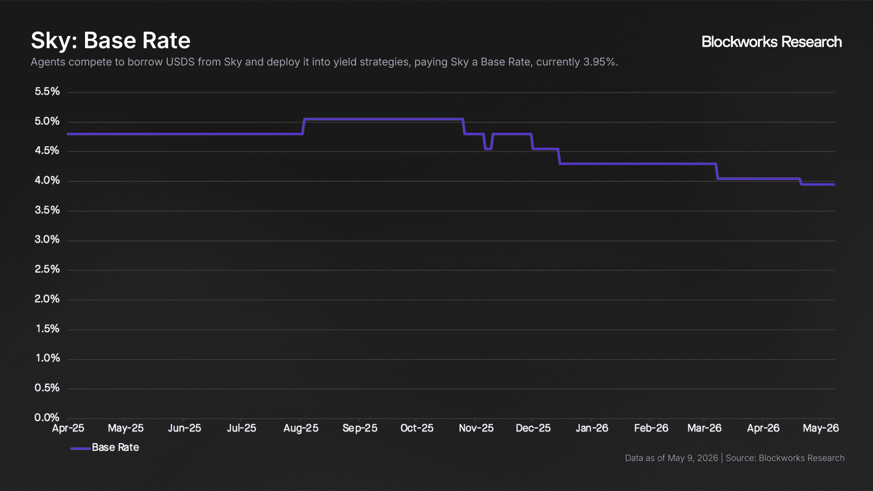Click the Aug-25 x-axis label

tap(301, 428)
